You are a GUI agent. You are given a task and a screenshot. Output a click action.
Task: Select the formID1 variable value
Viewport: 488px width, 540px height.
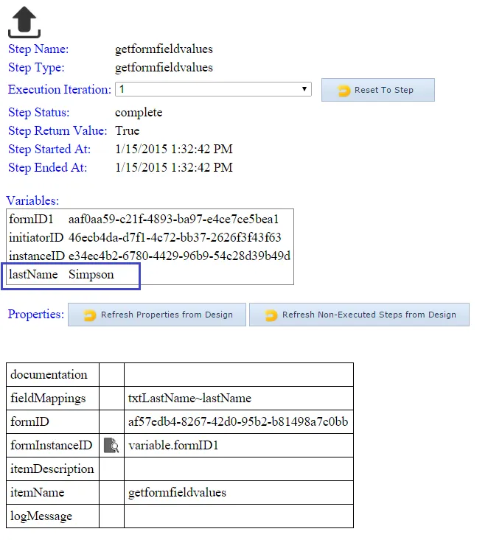click(173, 219)
